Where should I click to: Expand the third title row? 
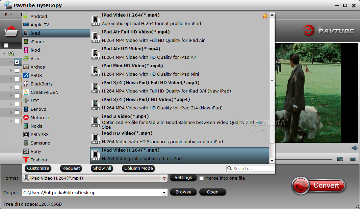coord(11,79)
